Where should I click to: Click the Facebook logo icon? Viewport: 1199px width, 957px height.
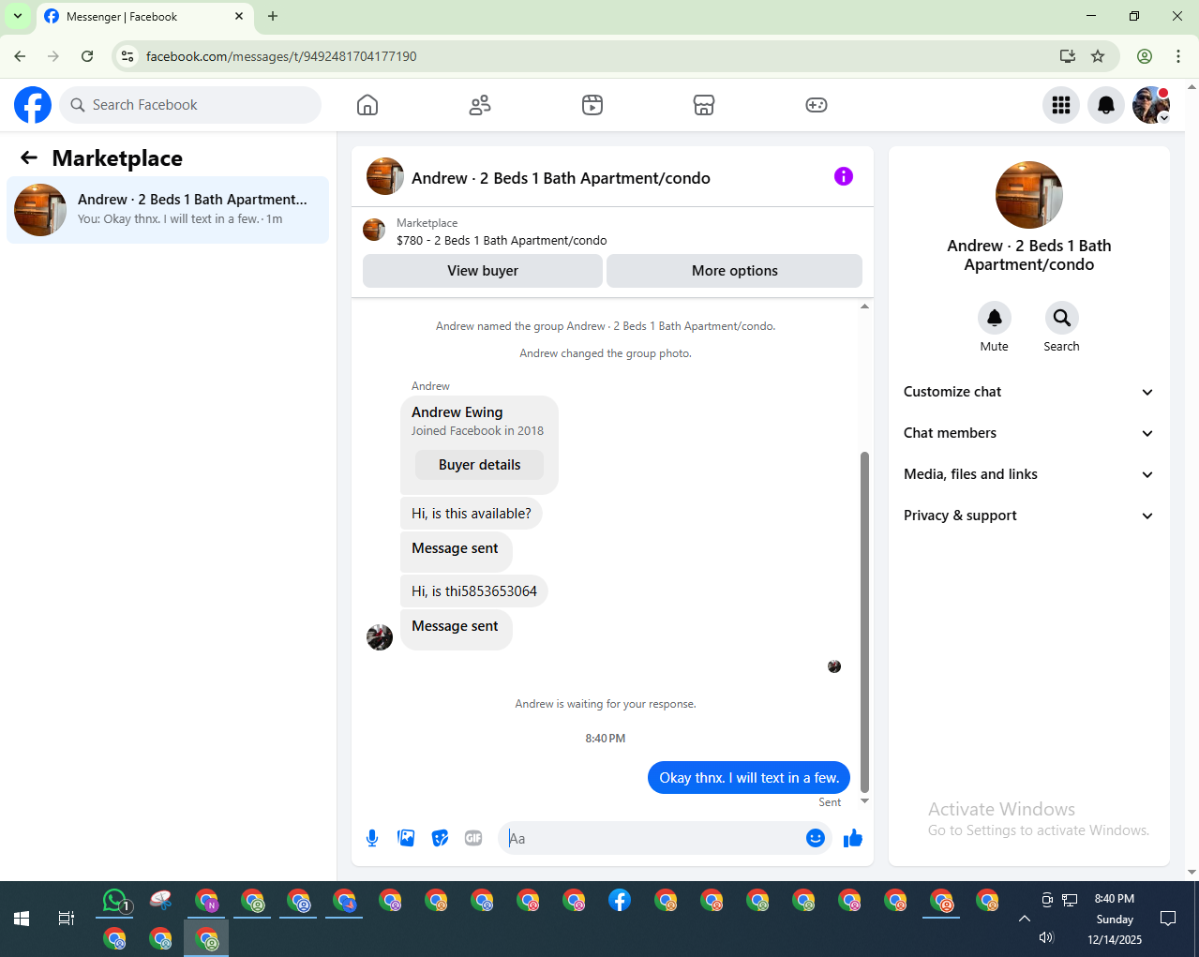click(x=33, y=105)
